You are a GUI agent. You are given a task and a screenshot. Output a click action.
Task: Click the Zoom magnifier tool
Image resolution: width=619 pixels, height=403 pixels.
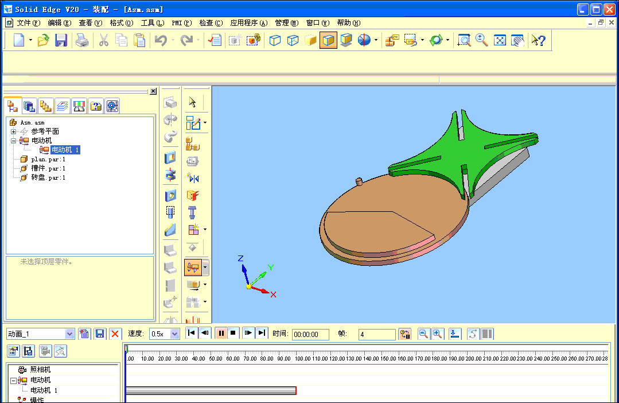(482, 40)
